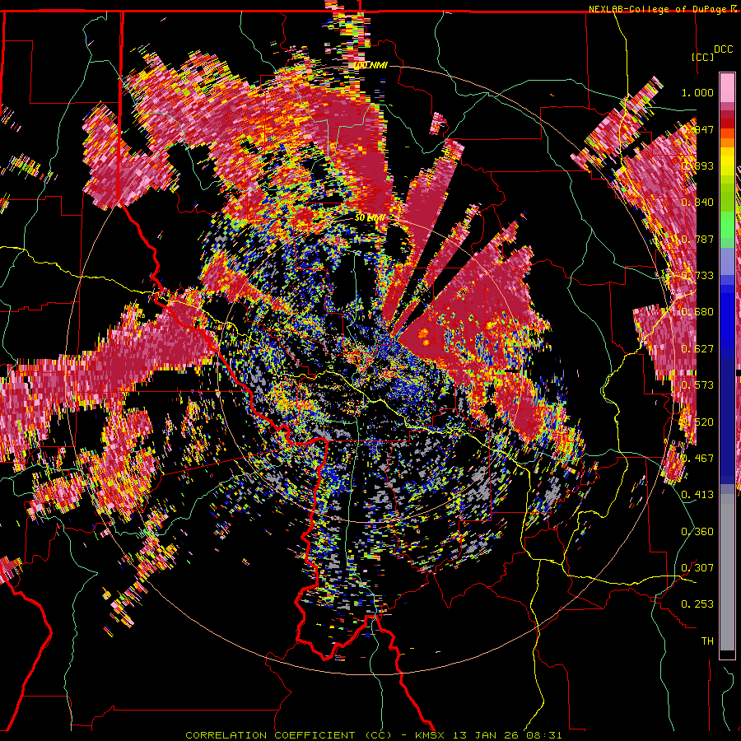
Task: Click the 50 NMI range ring label
Action: pyautogui.click(x=370, y=218)
